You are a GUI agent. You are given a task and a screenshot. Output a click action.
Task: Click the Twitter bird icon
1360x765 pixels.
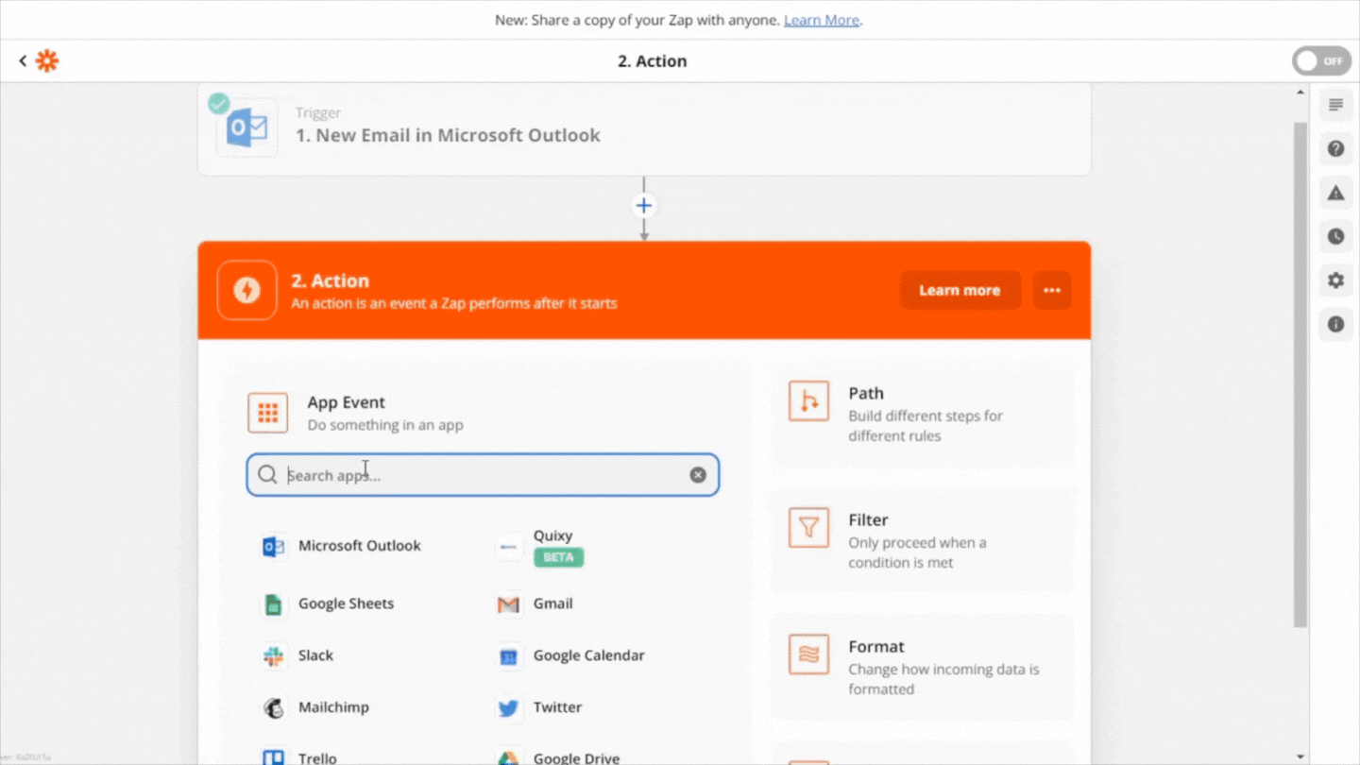tap(508, 708)
